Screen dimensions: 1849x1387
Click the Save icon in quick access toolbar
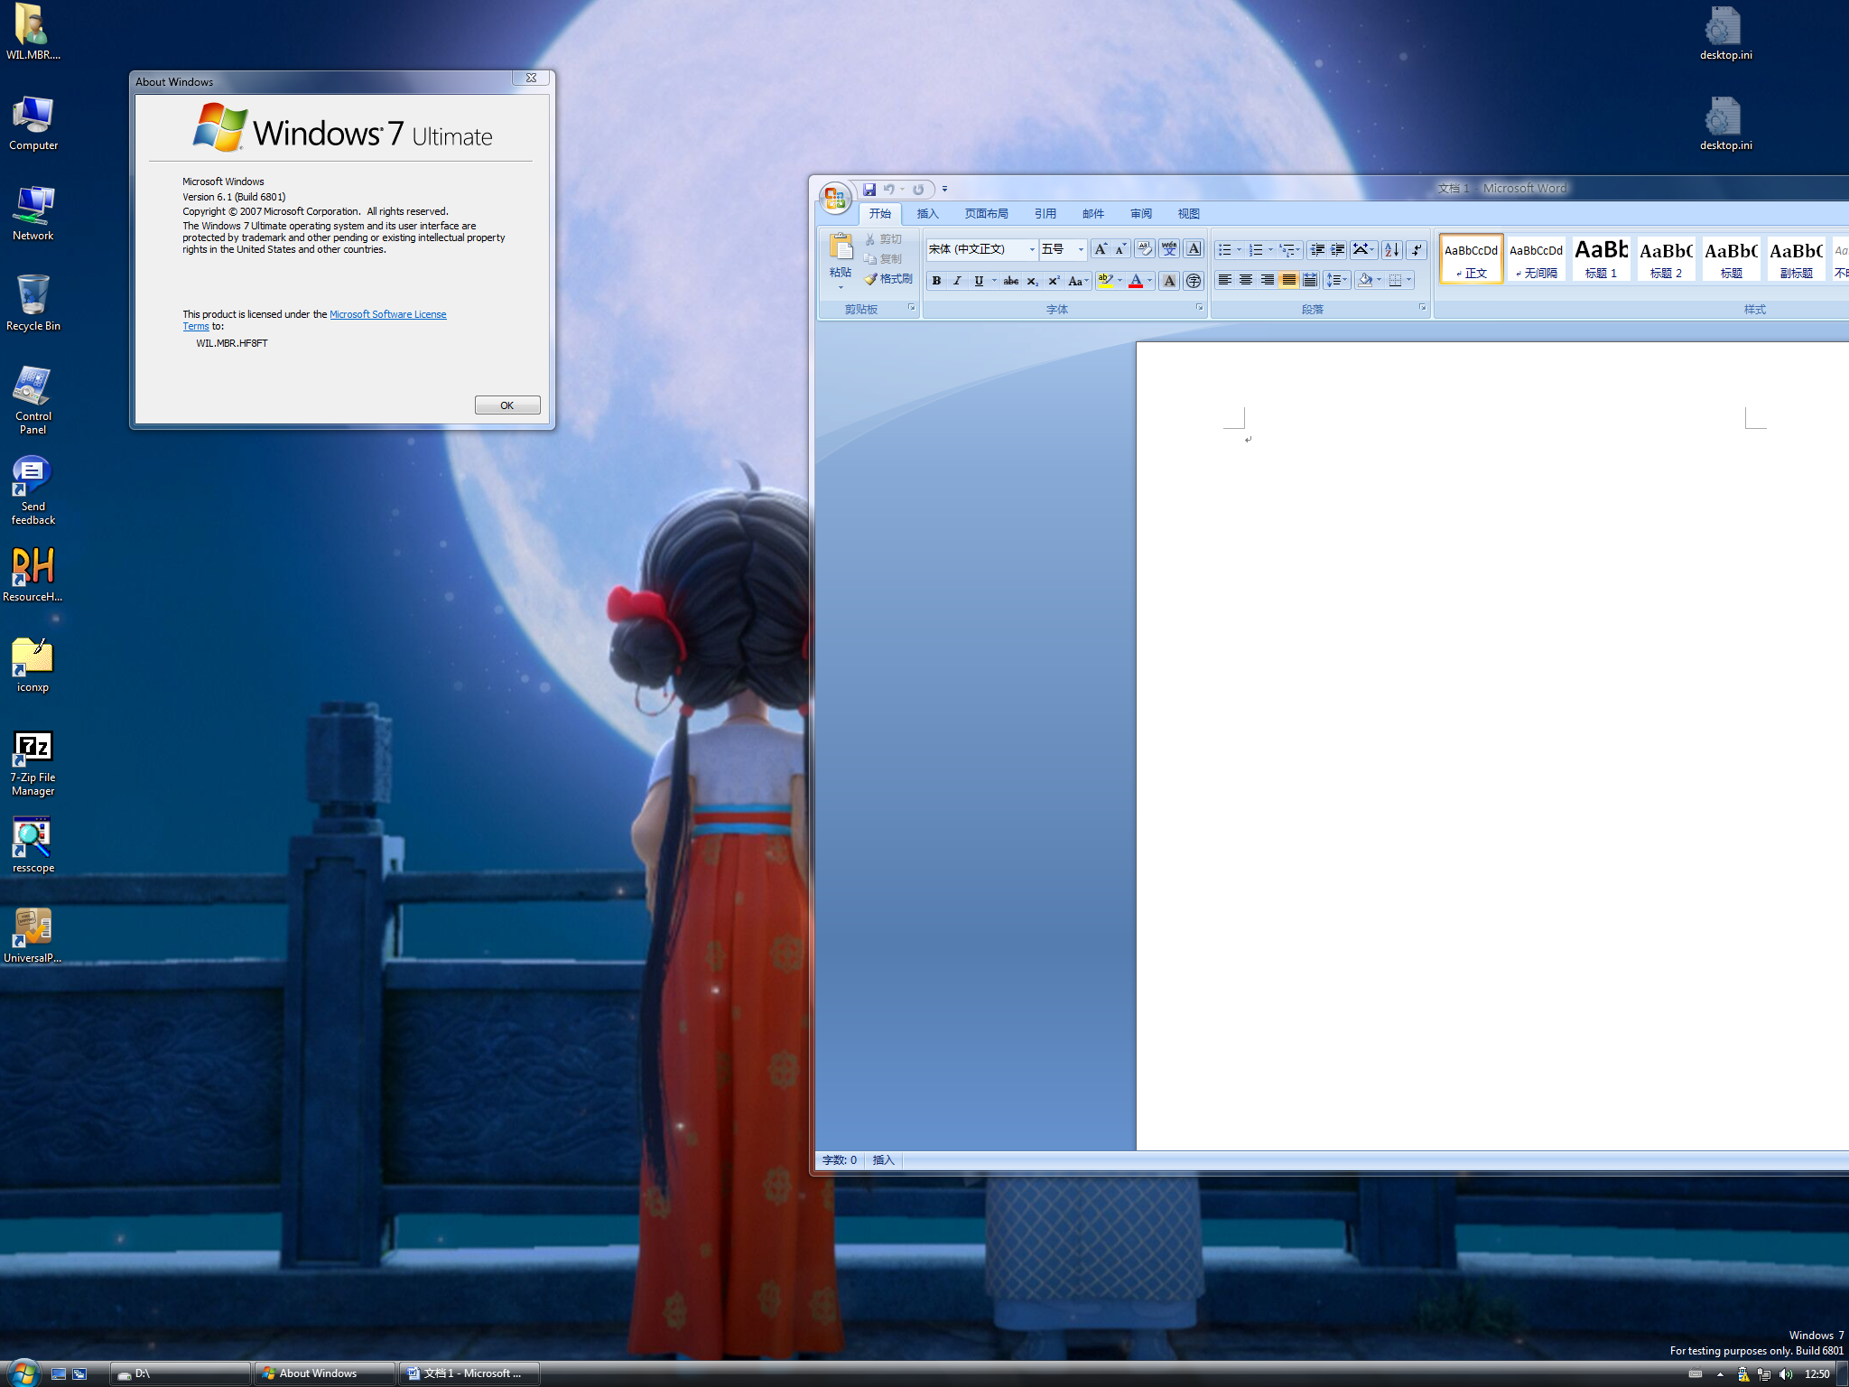[x=869, y=190]
